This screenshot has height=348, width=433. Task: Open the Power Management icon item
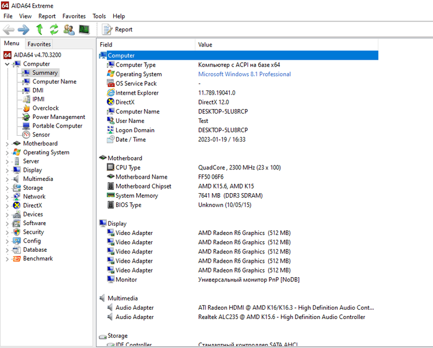pos(26,117)
